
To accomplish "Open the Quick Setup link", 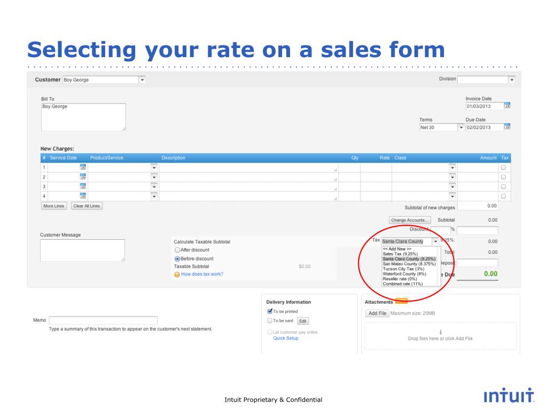I will point(286,338).
